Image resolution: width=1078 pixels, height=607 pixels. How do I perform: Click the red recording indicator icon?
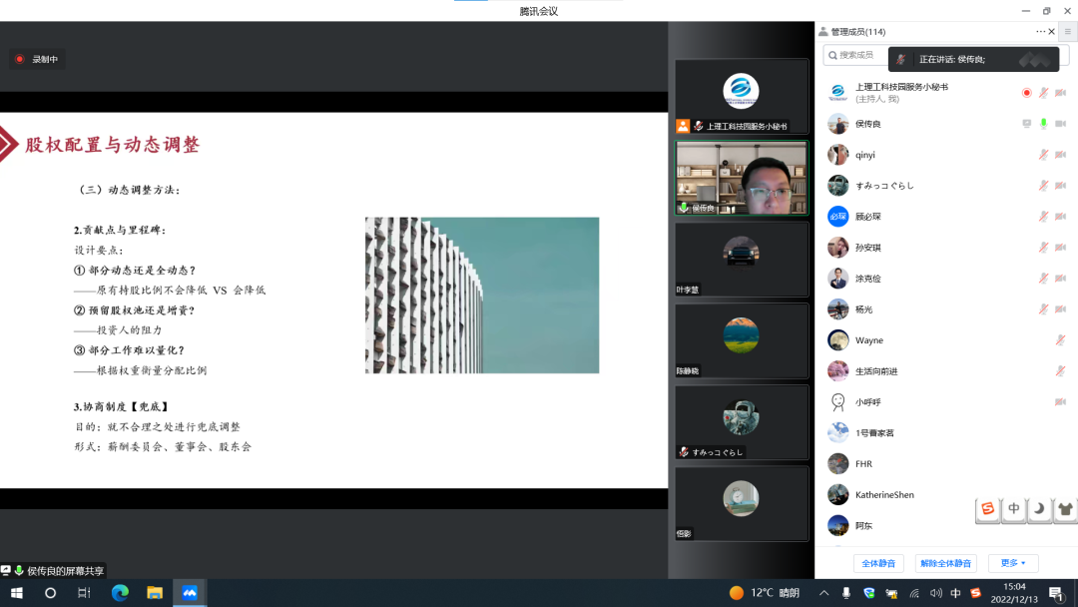[x=20, y=59]
